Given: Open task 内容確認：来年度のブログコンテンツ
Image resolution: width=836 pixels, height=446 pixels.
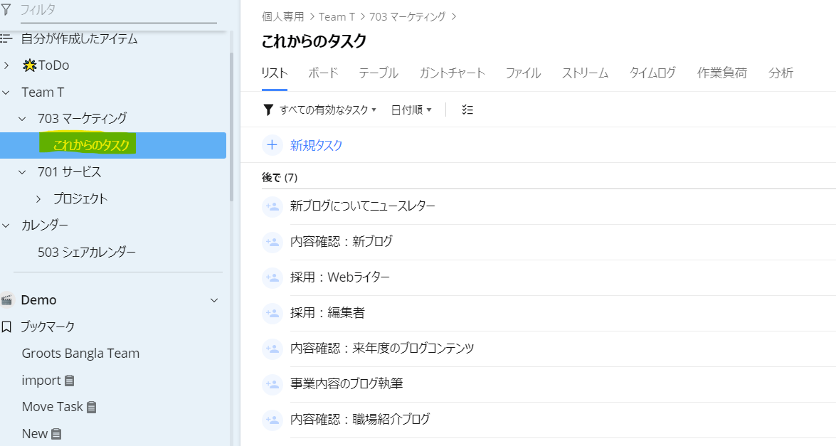Looking at the screenshot, I should 382,349.
